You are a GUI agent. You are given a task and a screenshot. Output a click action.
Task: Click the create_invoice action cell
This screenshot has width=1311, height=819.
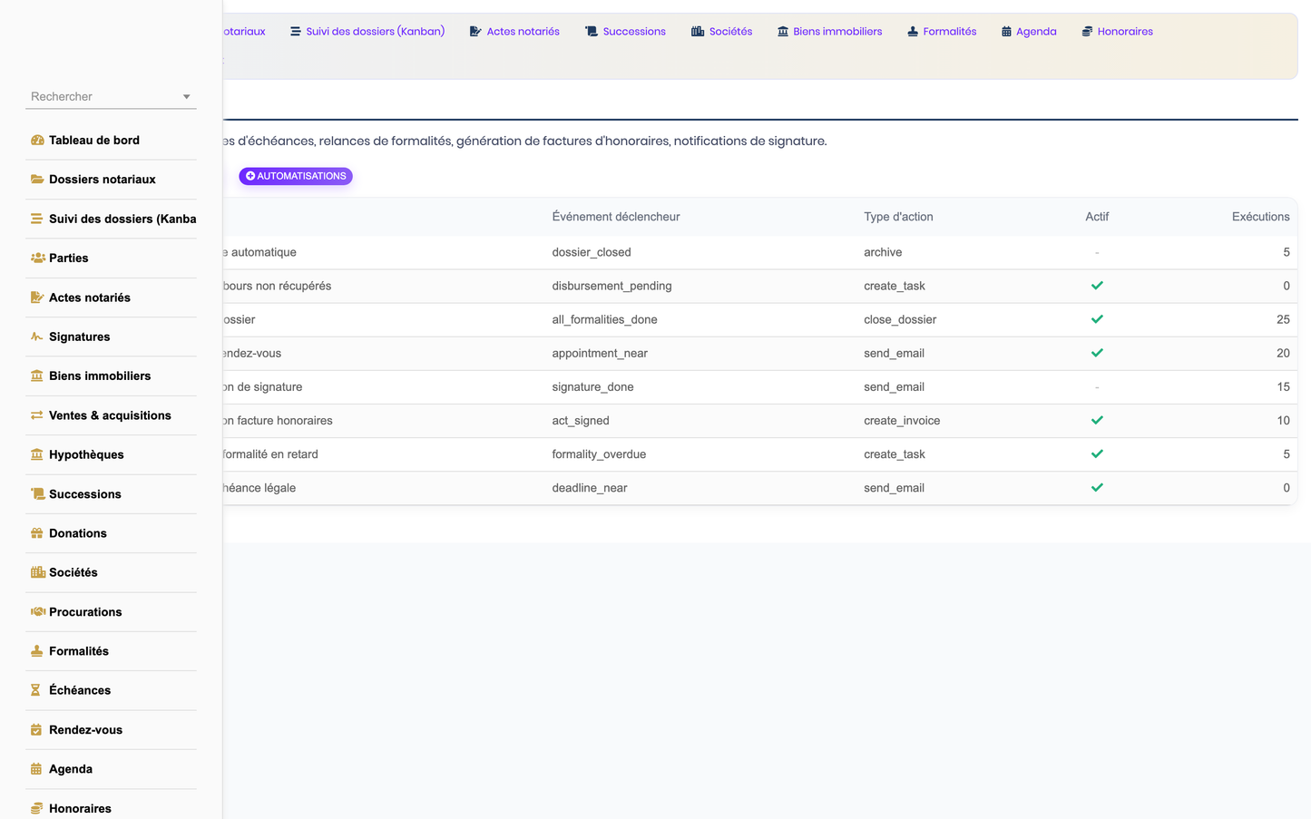click(902, 421)
